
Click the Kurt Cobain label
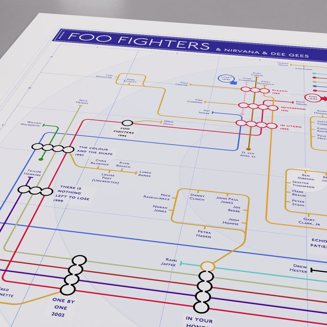click(x=257, y=74)
